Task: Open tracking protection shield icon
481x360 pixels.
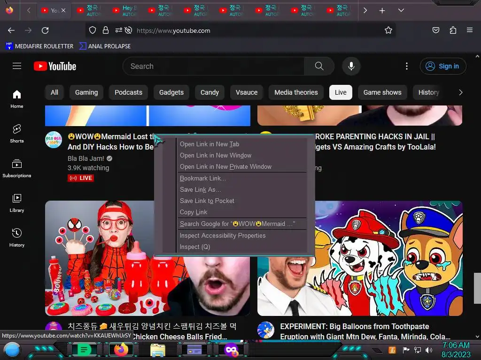Action: [x=93, y=30]
